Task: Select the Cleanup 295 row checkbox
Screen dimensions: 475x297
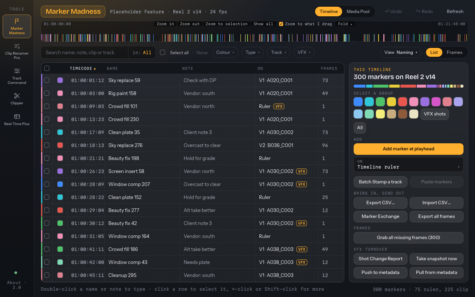Action: (47, 275)
